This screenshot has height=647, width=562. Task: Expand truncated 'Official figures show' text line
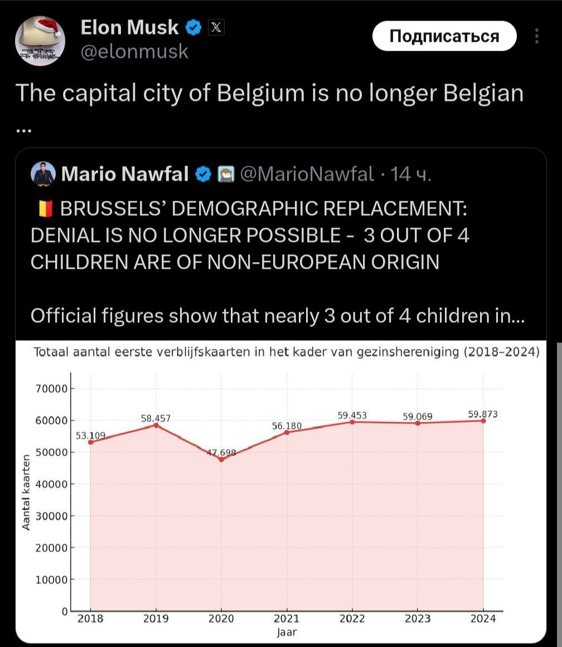[x=277, y=316]
